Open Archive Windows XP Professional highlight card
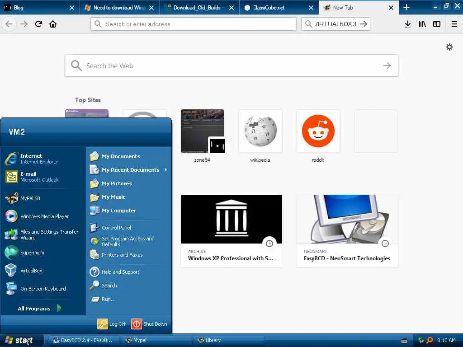This screenshot has width=463, height=347. [231, 231]
